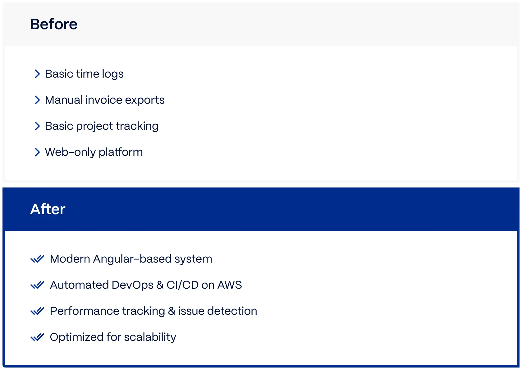Select the After heading
Image resolution: width=522 pixels, height=370 pixels.
[x=48, y=209]
